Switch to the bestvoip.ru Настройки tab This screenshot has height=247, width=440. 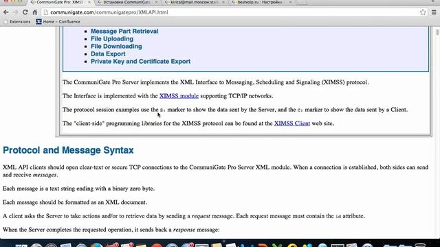coord(261,2)
